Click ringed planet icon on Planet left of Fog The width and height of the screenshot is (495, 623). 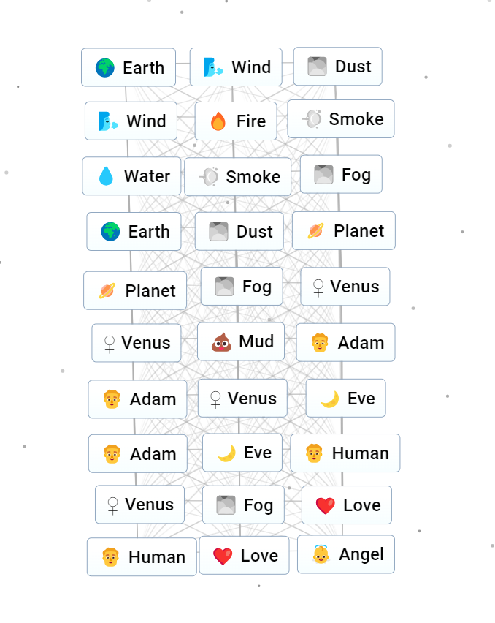click(x=107, y=291)
